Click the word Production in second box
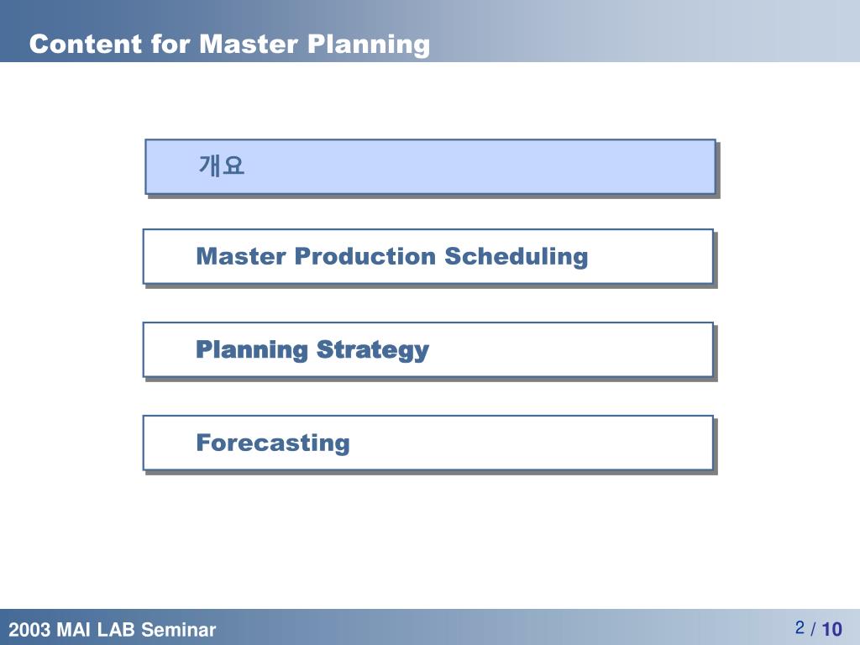 pyautogui.click(x=365, y=256)
